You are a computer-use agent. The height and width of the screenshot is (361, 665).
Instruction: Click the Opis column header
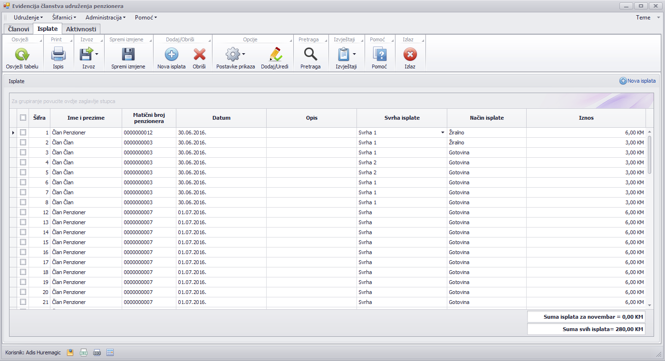(x=311, y=118)
